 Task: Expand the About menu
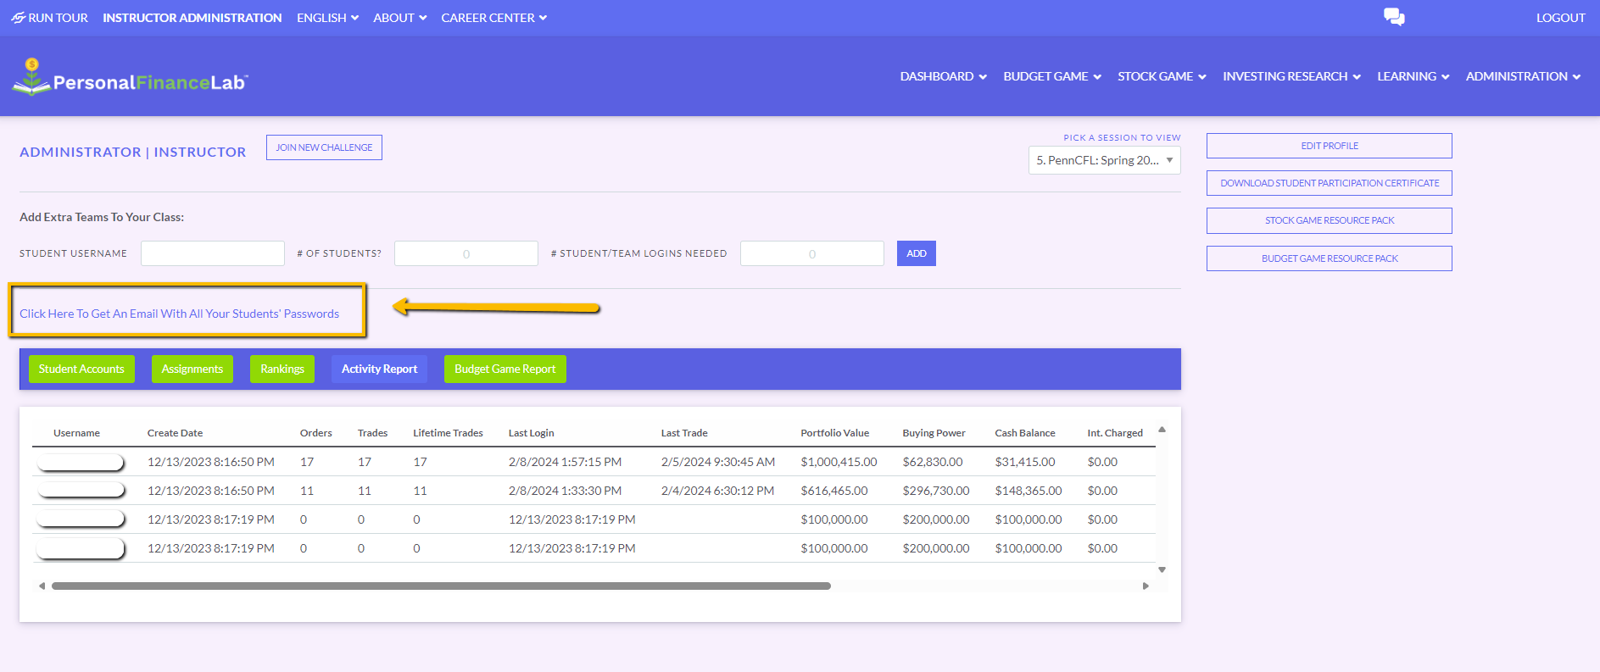(400, 18)
